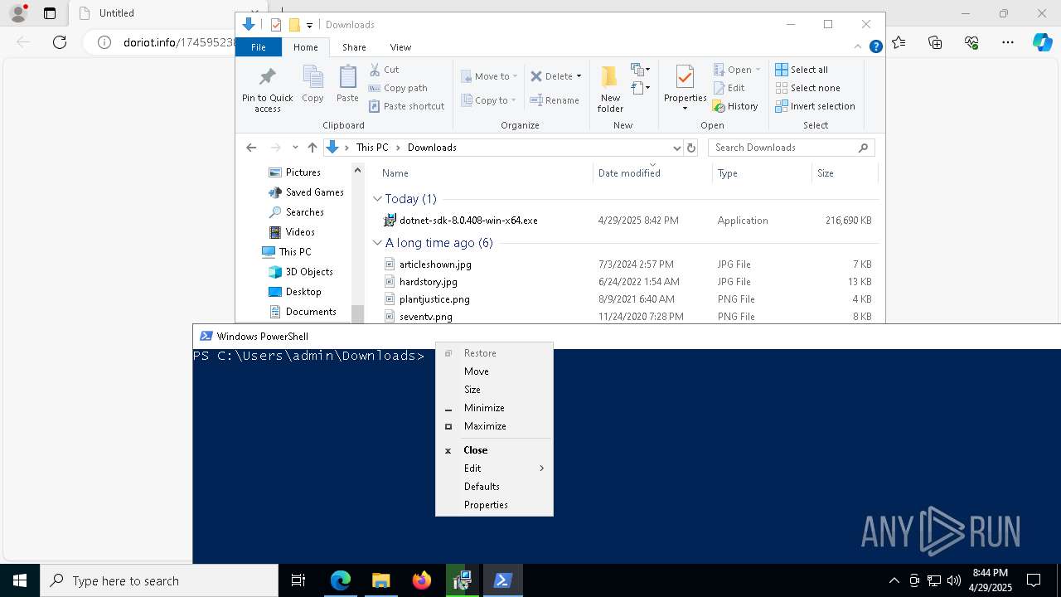1061x597 pixels.
Task: Collapse the A long time ago group
Action: (377, 243)
